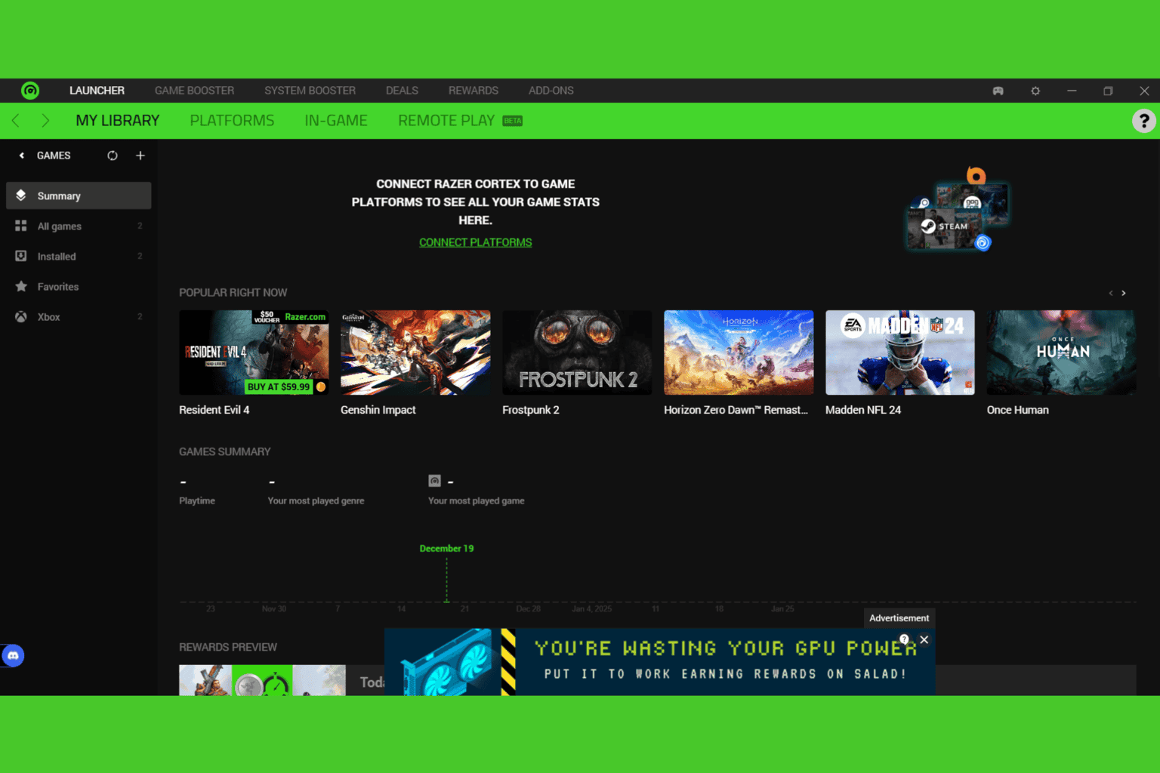This screenshot has width=1160, height=773.
Task: Go back with the left navigation arrow
Action: point(16,121)
